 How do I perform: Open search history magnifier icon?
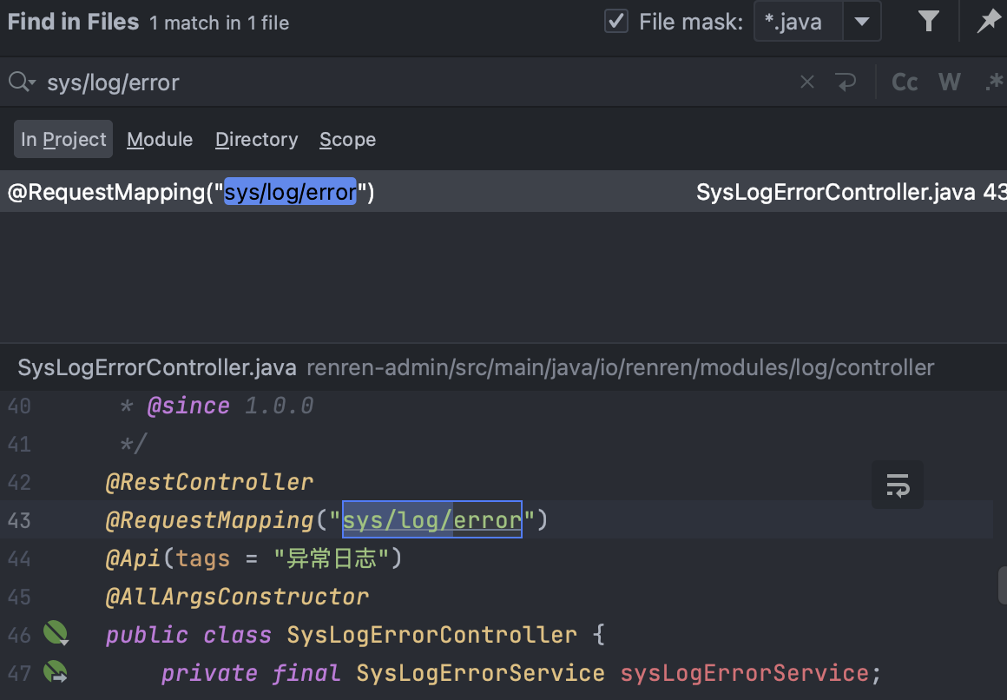pyautogui.click(x=21, y=83)
